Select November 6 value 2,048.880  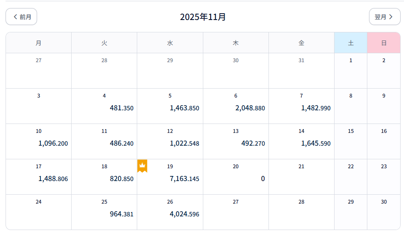tap(250, 108)
